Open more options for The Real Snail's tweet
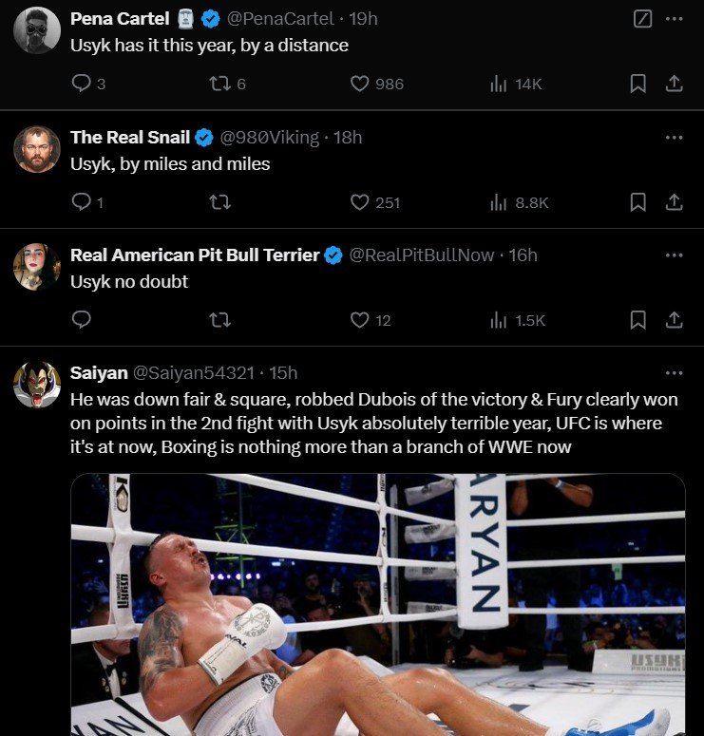The image size is (704, 736). 674,138
